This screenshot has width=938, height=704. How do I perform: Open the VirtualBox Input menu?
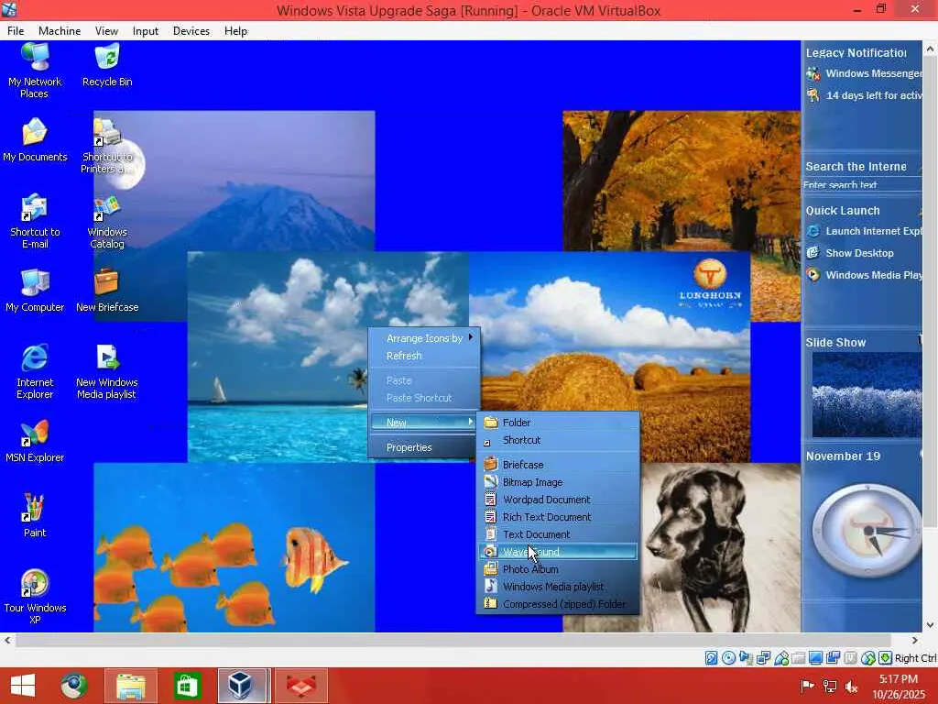tap(146, 31)
